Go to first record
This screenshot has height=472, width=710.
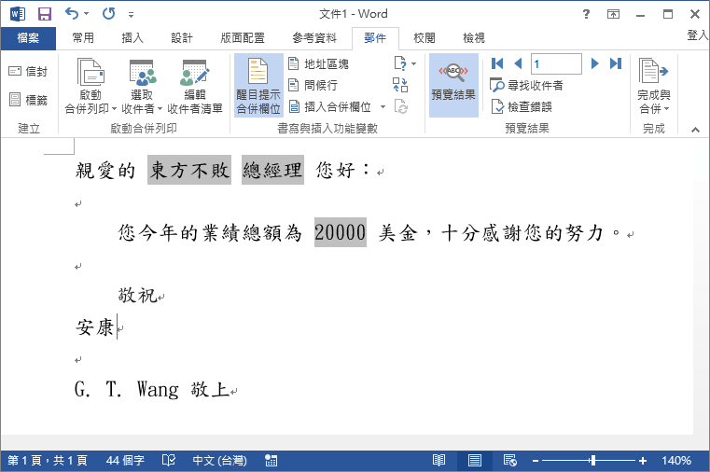[497, 63]
